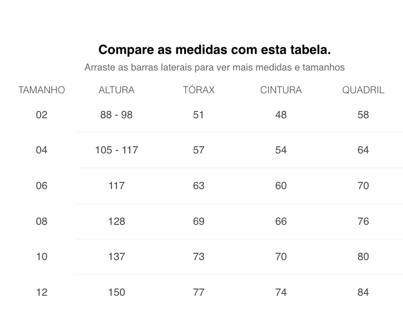Screen dimensions: 403x314
Task: Select size 04 row label
Action: tap(42, 150)
